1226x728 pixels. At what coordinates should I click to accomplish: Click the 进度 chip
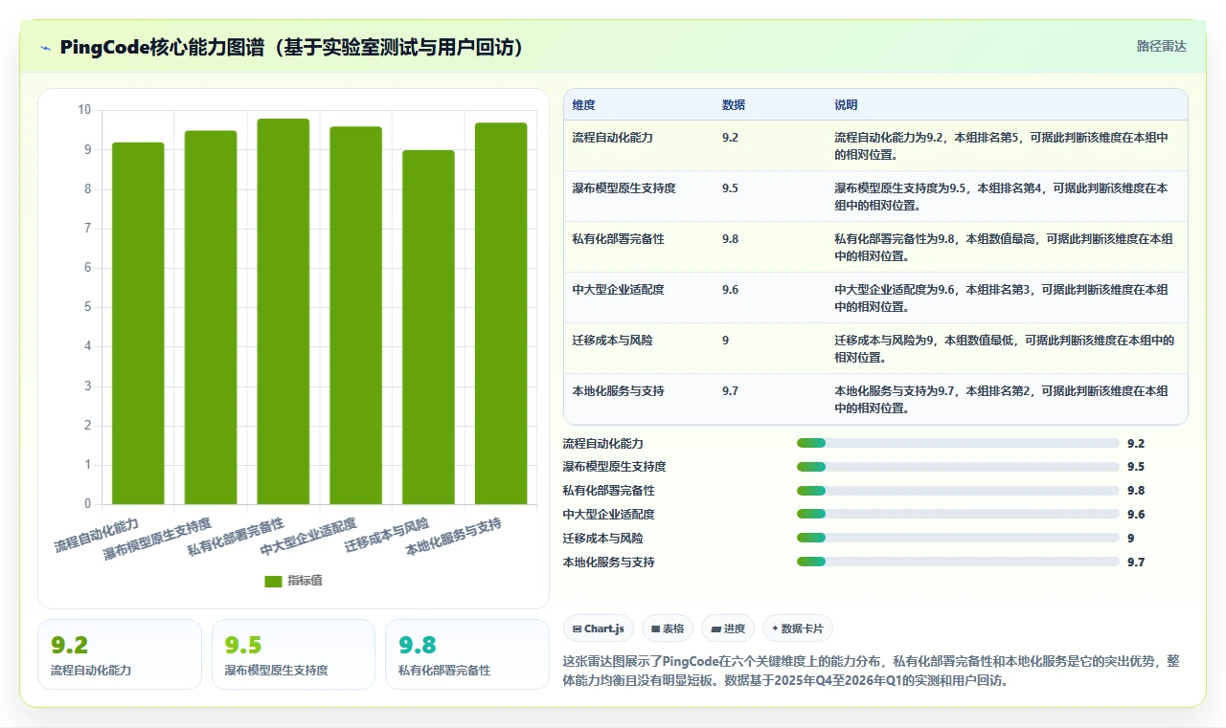coord(728,629)
